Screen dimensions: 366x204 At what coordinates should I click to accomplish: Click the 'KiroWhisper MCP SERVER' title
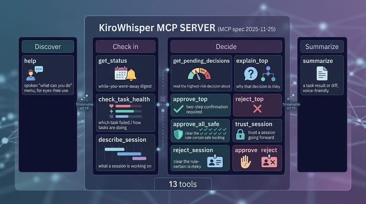coord(157,28)
